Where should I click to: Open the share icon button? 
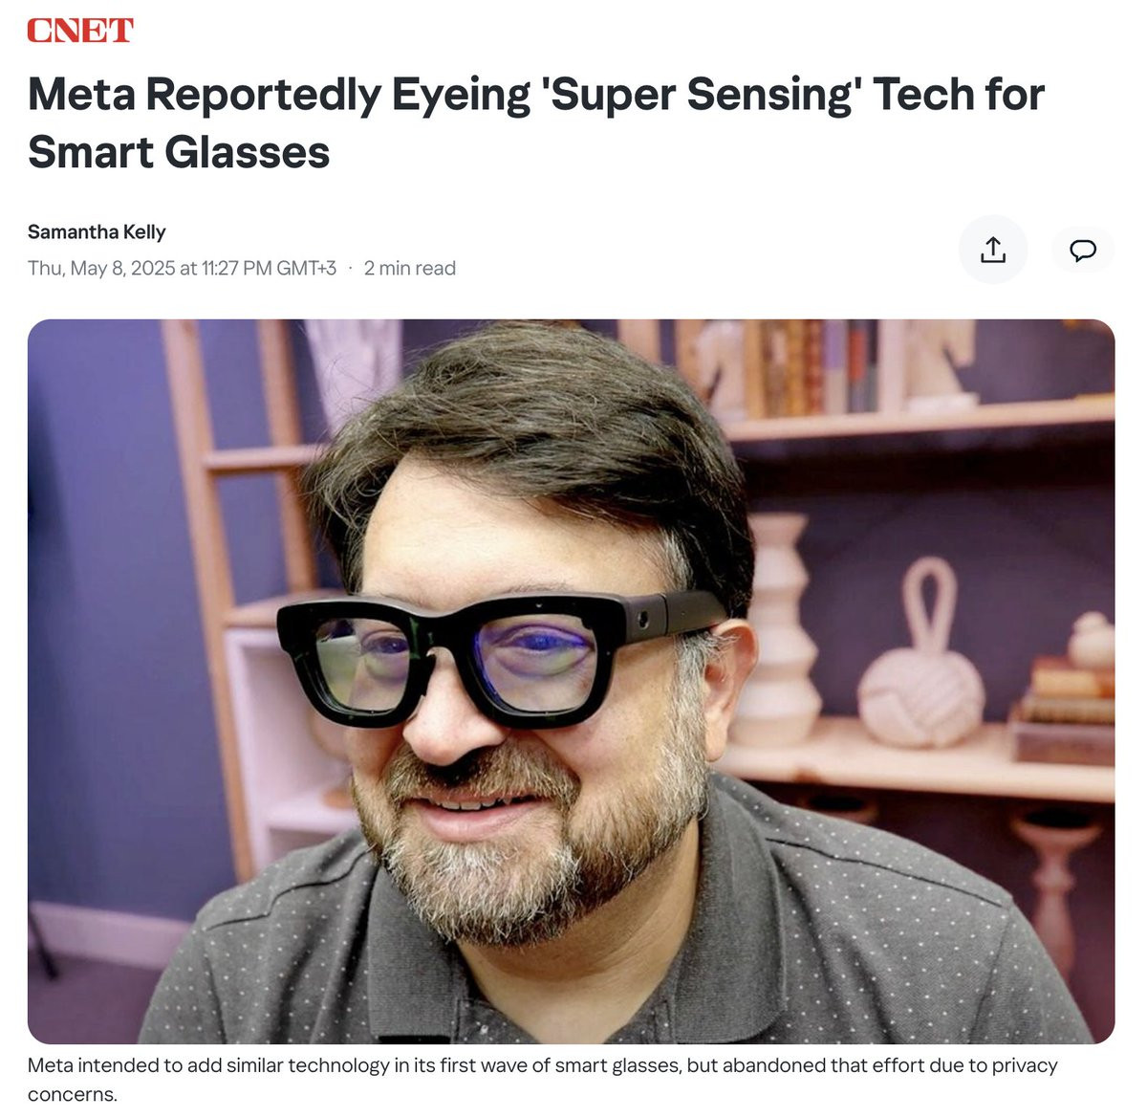(993, 250)
